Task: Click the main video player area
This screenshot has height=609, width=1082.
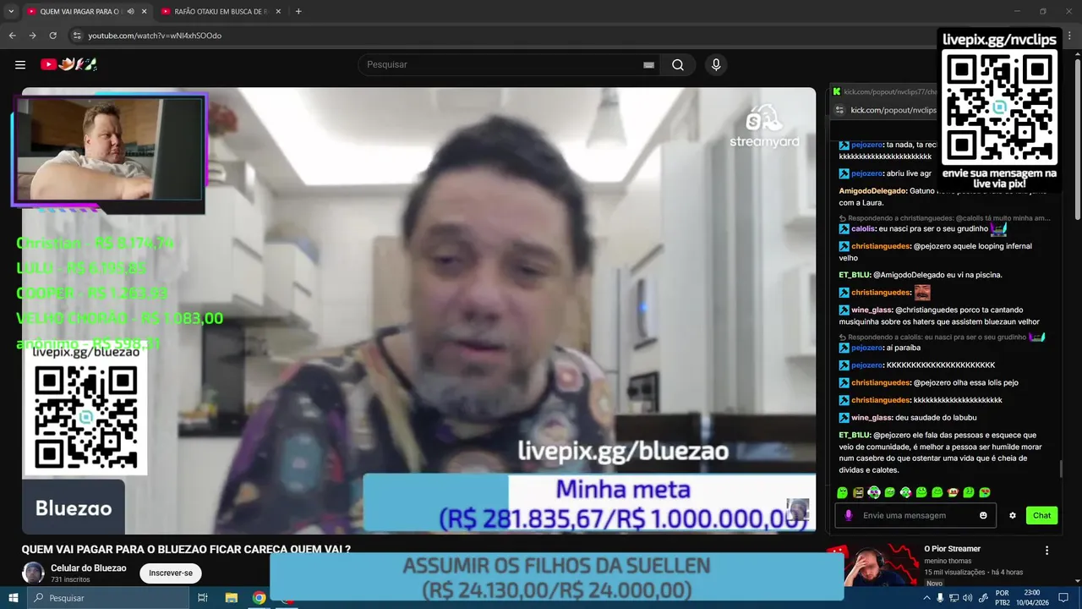Action: 418,310
